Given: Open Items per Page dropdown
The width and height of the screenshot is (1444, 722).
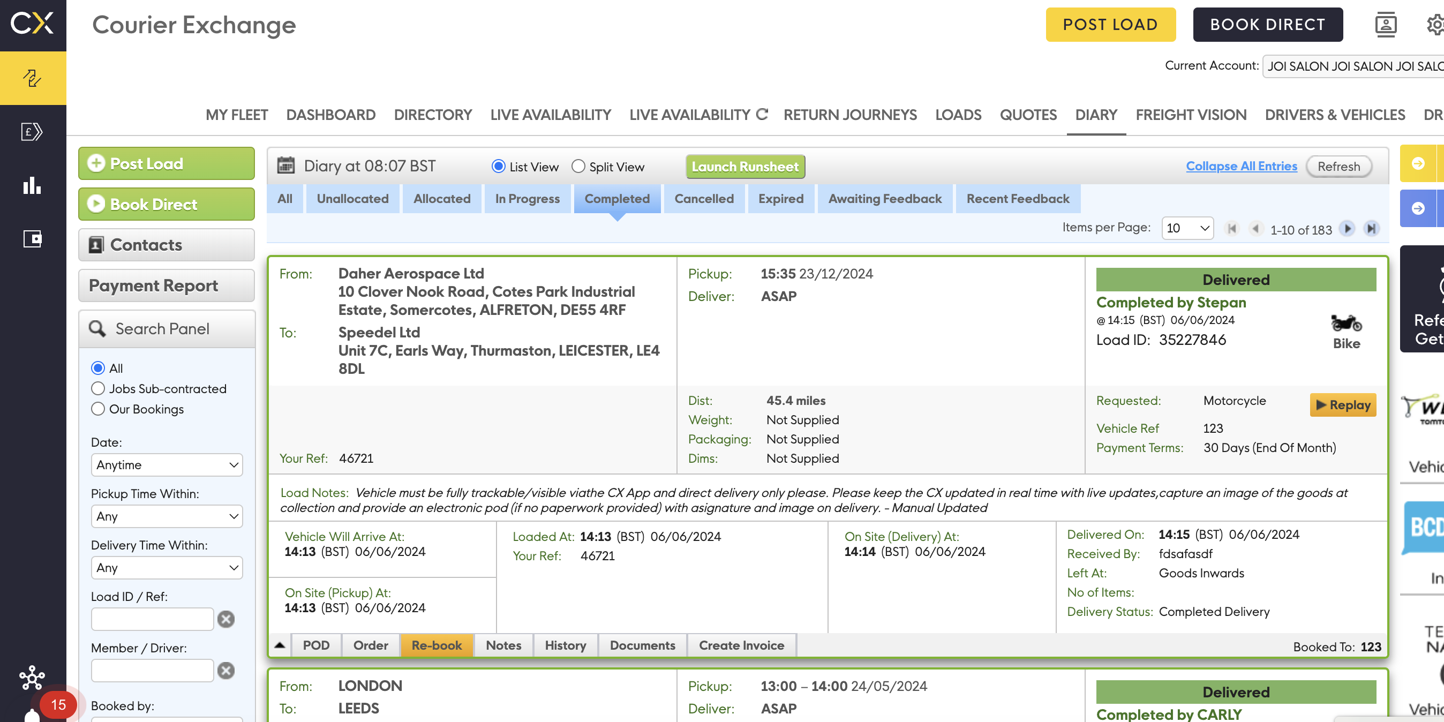Looking at the screenshot, I should [1187, 228].
